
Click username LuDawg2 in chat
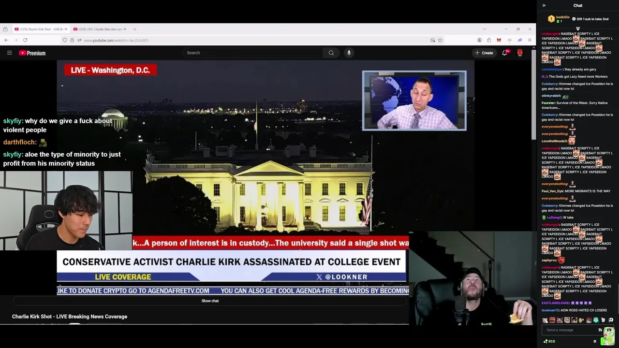pyautogui.click(x=554, y=217)
